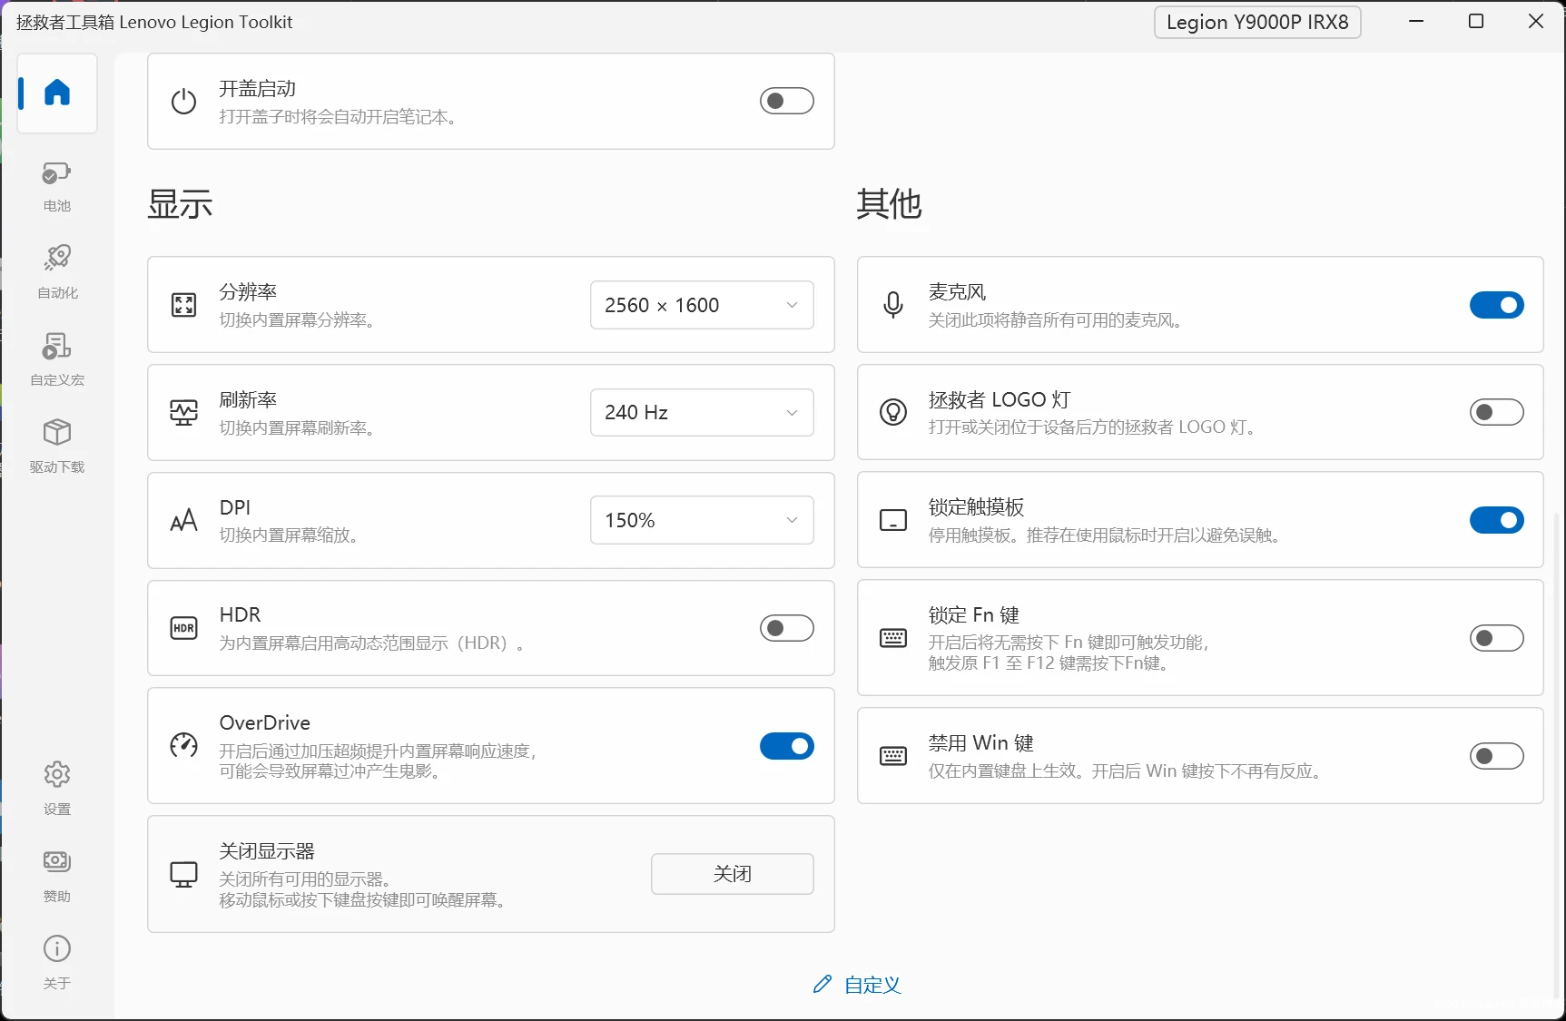Disable the OverDrive toggle
Screen dimensions: 1566x1021
coord(787,746)
